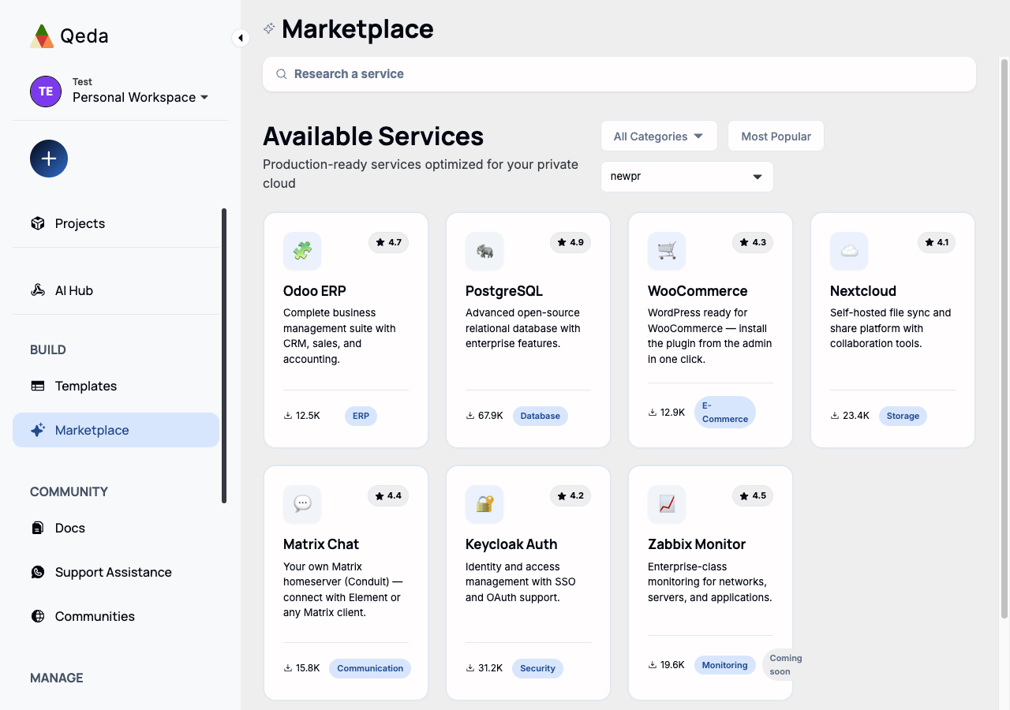Collapse the sidebar with the arrow button
This screenshot has width=1010, height=710.
click(241, 38)
